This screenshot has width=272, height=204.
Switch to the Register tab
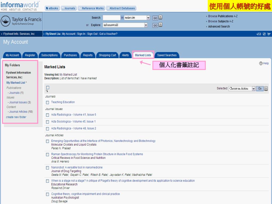click(30, 55)
